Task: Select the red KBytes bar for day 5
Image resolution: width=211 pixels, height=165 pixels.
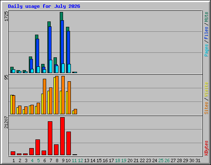Action: coord(38,147)
